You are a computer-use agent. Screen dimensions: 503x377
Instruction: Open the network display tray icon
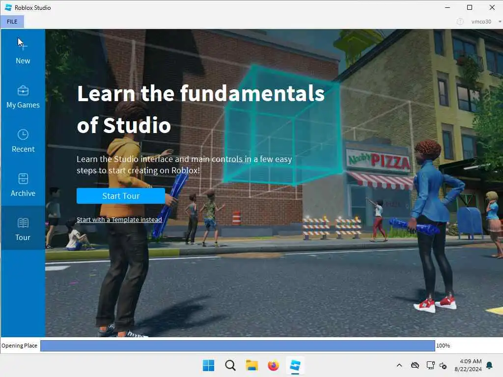click(x=430, y=365)
